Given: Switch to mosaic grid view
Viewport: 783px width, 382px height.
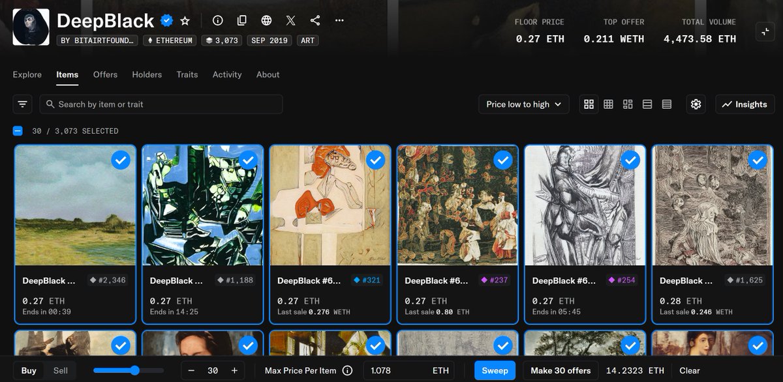Looking at the screenshot, I should click(x=628, y=104).
